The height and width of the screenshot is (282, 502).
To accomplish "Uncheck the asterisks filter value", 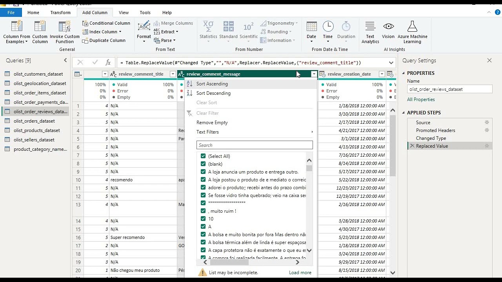I will (x=203, y=203).
